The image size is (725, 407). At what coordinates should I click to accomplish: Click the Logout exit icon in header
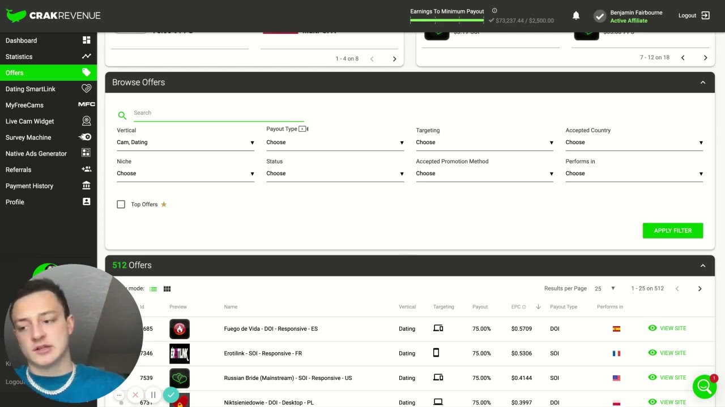pos(706,15)
